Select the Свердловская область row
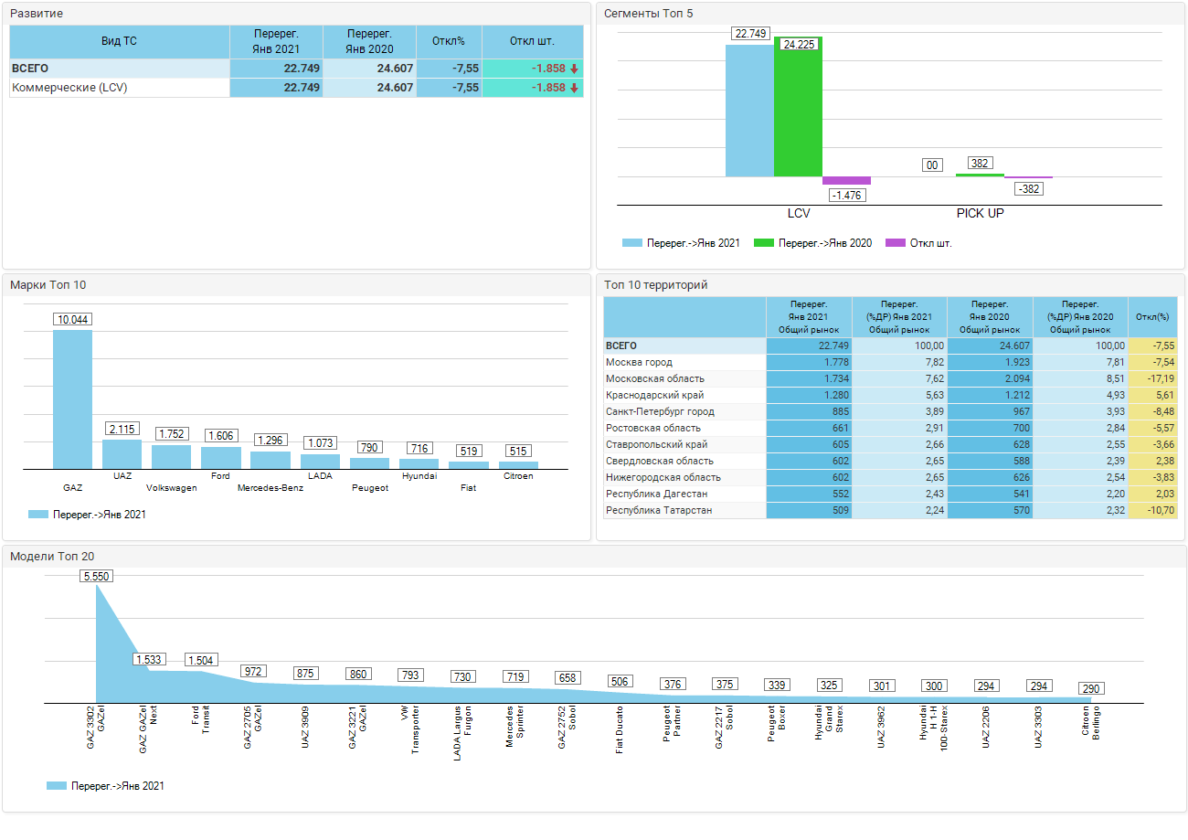 coord(891,462)
